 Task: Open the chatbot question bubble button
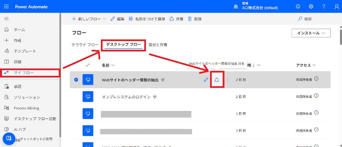coord(9,138)
